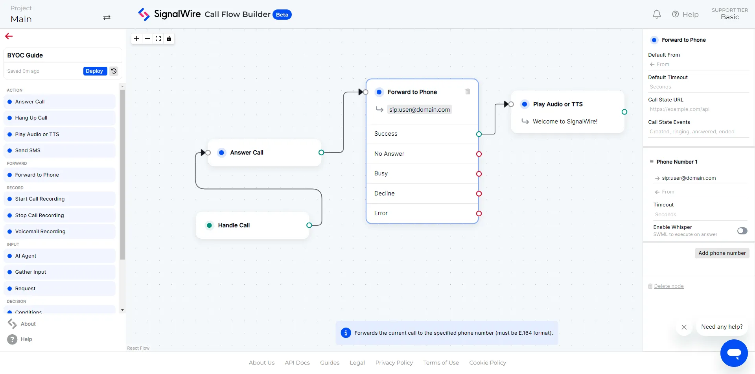Enable the Whisper toggle

[x=742, y=231]
